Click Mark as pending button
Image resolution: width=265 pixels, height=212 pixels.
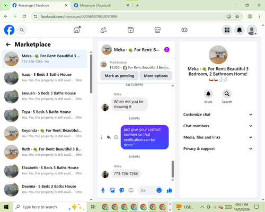click(x=119, y=76)
